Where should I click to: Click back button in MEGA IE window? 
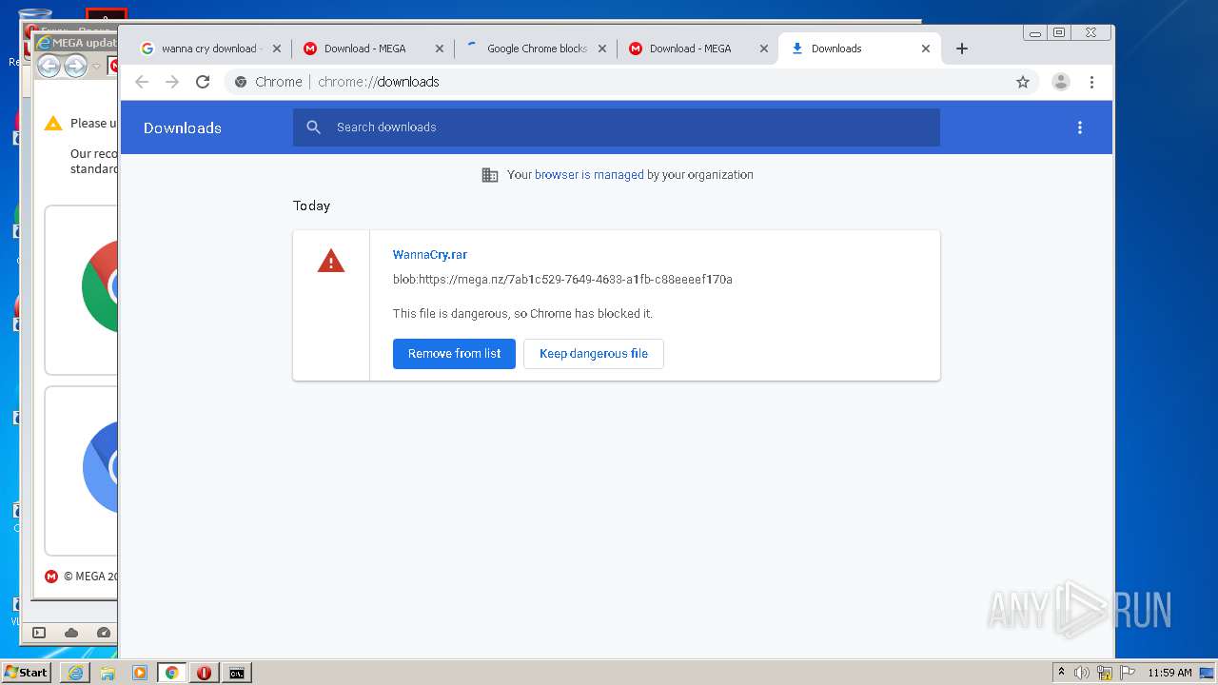coord(49,66)
